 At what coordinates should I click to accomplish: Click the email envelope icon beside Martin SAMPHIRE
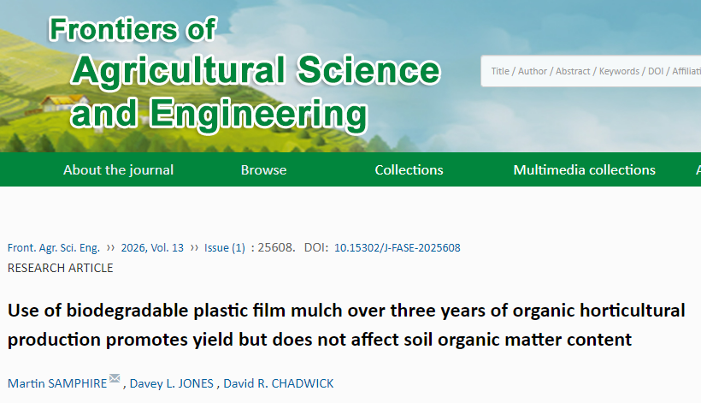click(115, 378)
